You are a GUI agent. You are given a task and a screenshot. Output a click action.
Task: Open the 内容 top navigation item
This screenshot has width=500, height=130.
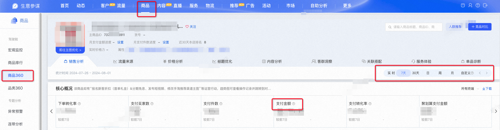(x=161, y=6)
